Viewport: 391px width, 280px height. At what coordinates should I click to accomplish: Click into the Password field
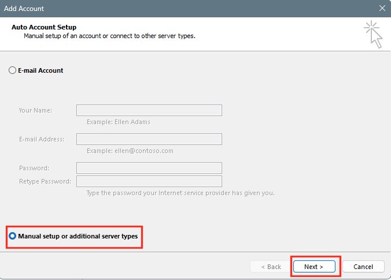tap(149, 167)
